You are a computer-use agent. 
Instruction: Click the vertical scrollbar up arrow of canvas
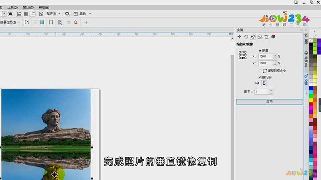click(232, 39)
